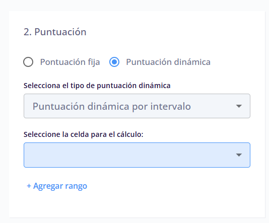
Task: Click the Selecciona el tipo de puntuación dinámica label
Action: [97, 86]
